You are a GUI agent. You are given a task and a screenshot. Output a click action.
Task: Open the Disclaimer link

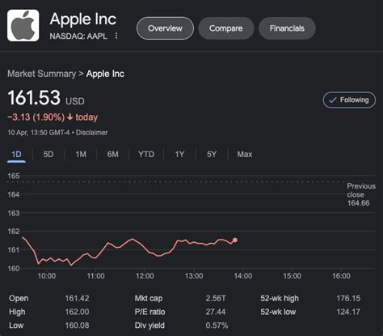pos(92,133)
